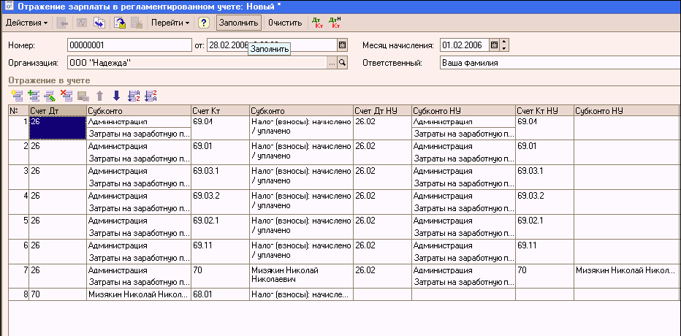This screenshot has height=336, width=681.
Task: Open the Действия dropdown menu
Action: click(x=27, y=23)
